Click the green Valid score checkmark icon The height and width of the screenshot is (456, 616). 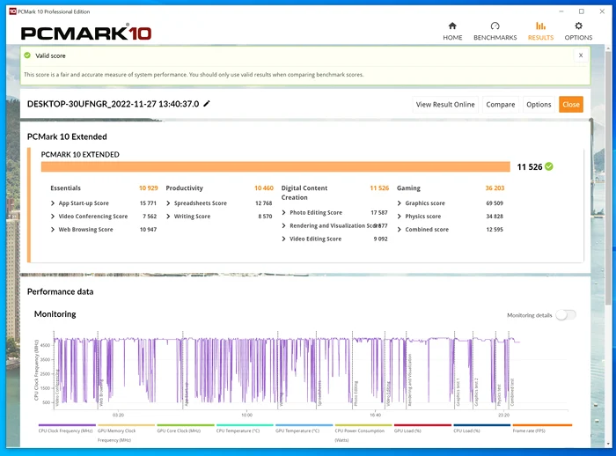(27, 55)
